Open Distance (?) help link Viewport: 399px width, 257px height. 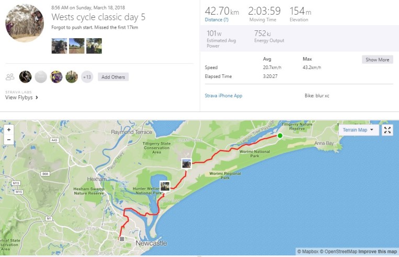(216, 20)
